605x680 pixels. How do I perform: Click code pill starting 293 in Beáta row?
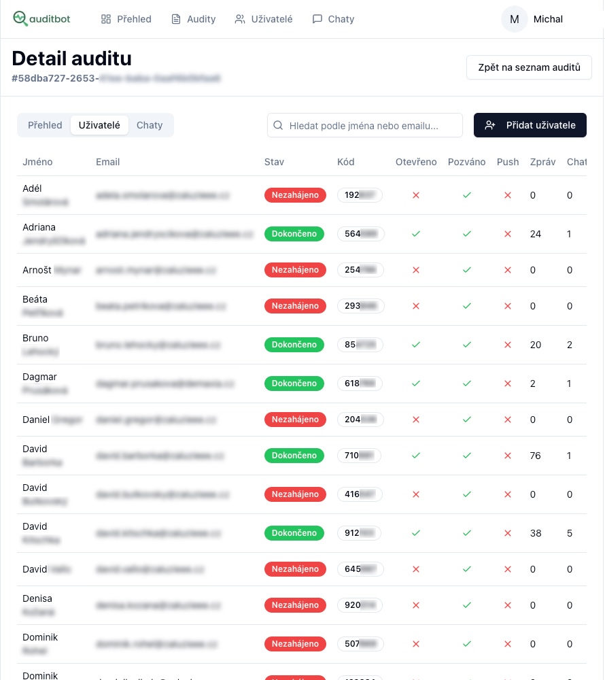(360, 306)
